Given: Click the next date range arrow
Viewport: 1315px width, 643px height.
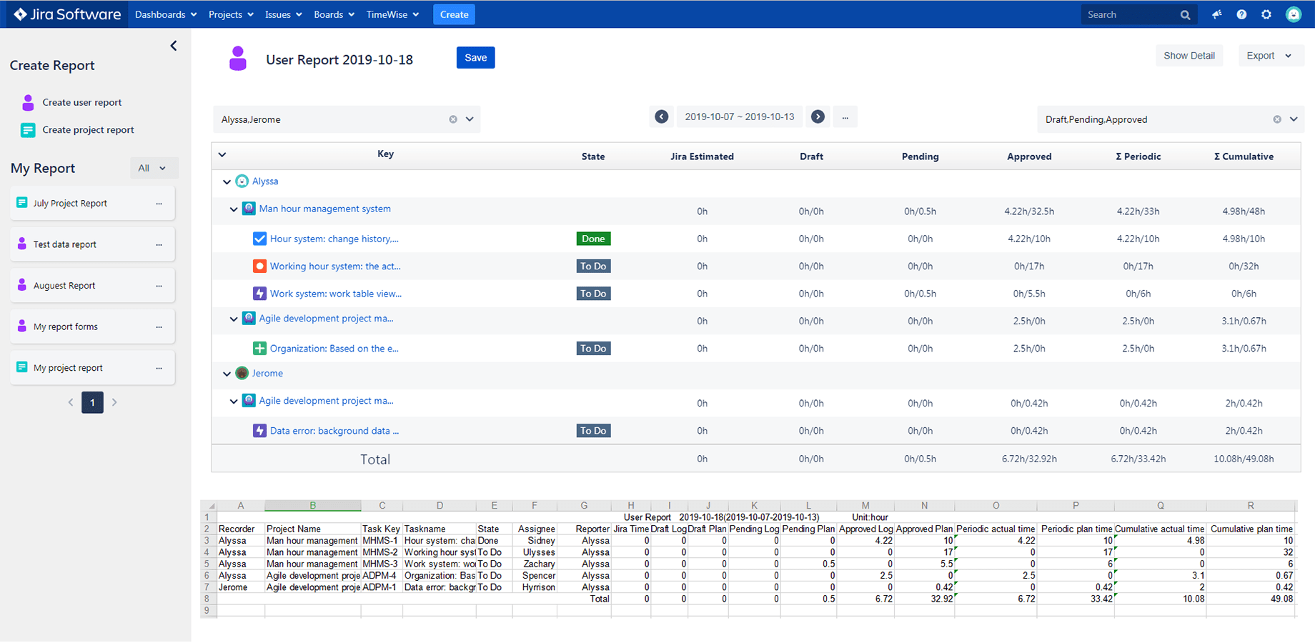Looking at the screenshot, I should click(x=818, y=116).
